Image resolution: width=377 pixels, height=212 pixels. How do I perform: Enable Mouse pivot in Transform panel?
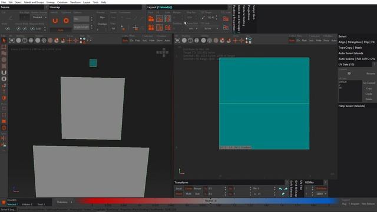[197, 188]
